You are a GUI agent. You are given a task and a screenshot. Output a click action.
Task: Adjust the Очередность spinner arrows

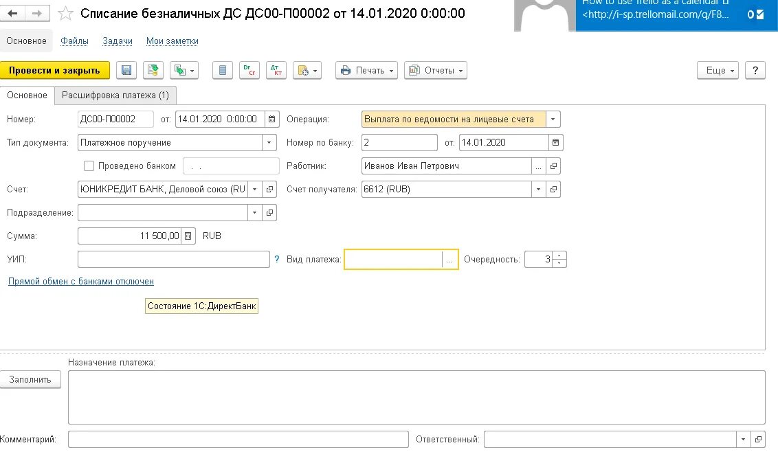(559, 259)
